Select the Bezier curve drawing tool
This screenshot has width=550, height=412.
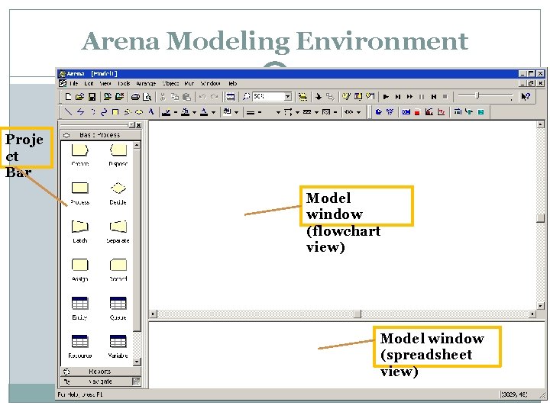point(103,112)
